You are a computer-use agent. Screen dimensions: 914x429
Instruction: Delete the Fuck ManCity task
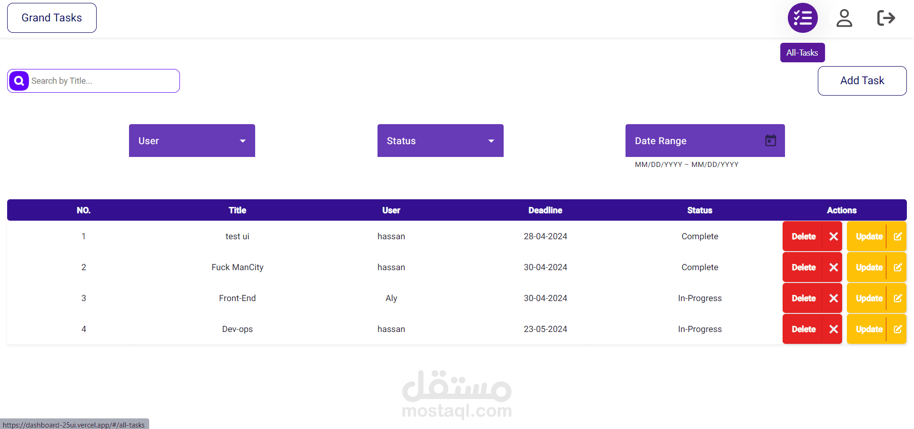click(x=812, y=267)
